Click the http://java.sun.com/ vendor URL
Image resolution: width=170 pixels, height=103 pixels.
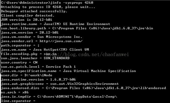(61, 41)
